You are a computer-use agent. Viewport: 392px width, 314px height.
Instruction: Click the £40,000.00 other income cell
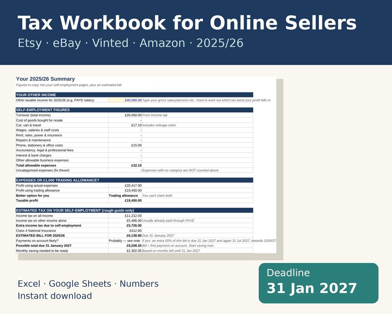click(x=125, y=100)
